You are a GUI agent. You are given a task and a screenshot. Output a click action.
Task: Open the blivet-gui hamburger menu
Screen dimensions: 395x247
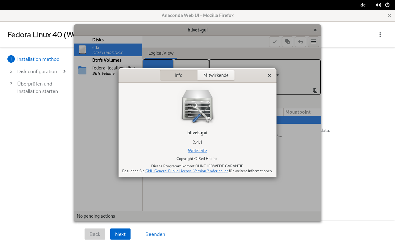(314, 42)
